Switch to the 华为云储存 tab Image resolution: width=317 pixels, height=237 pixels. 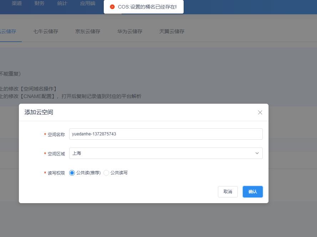(x=130, y=31)
